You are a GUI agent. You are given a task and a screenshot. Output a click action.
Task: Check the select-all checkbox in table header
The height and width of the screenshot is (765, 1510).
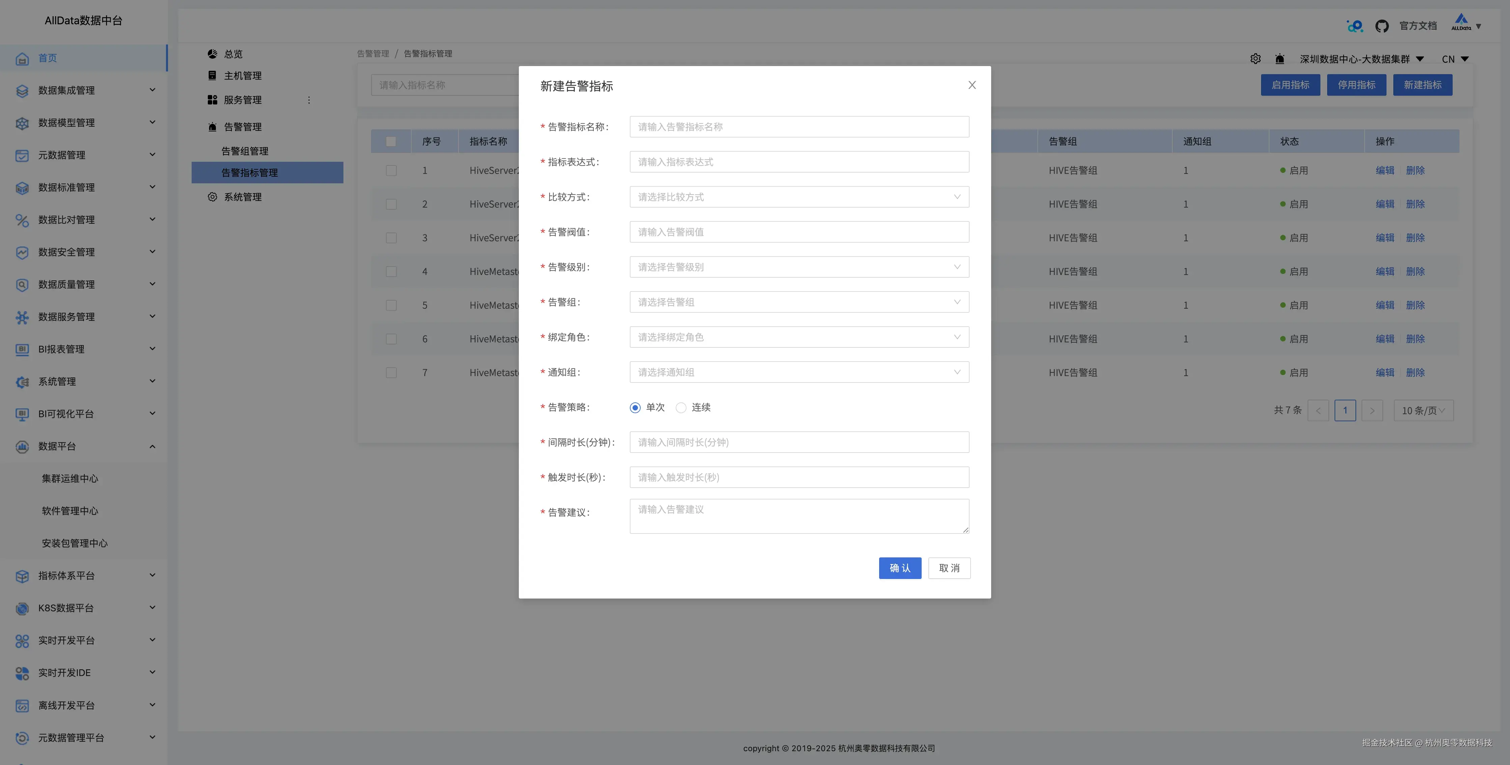tap(391, 141)
